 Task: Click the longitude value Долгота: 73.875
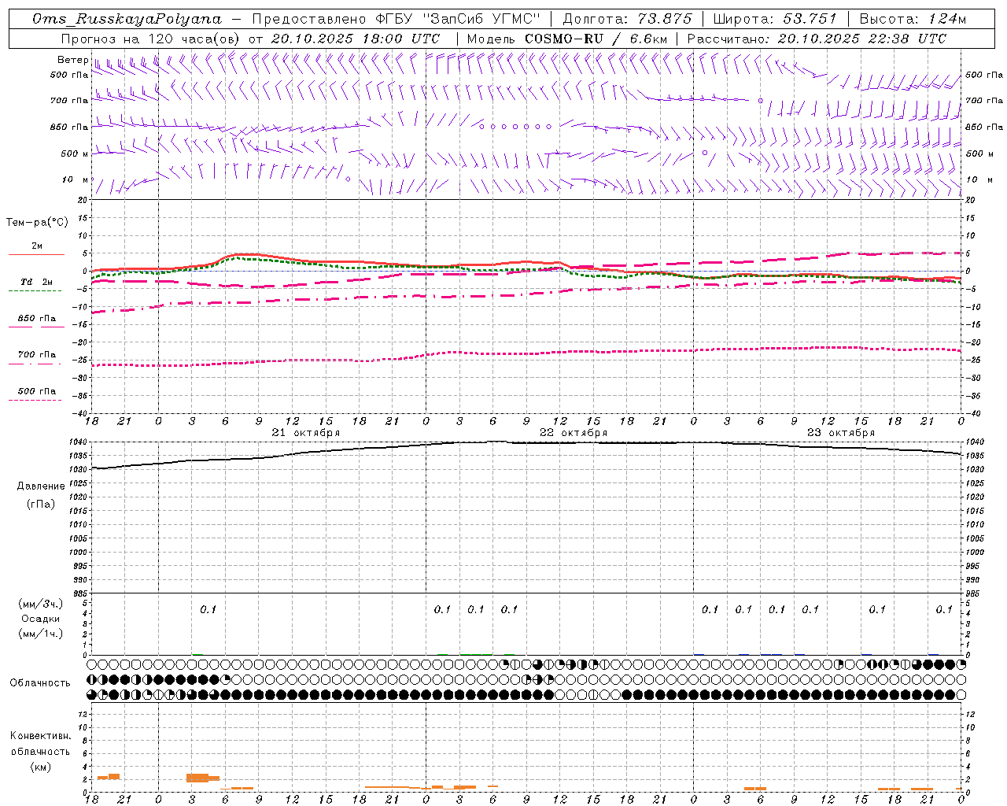(x=628, y=19)
